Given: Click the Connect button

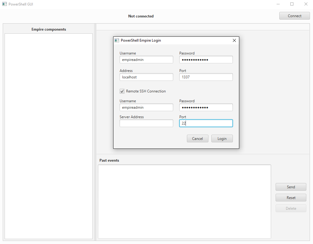Looking at the screenshot, I should 294,16.
